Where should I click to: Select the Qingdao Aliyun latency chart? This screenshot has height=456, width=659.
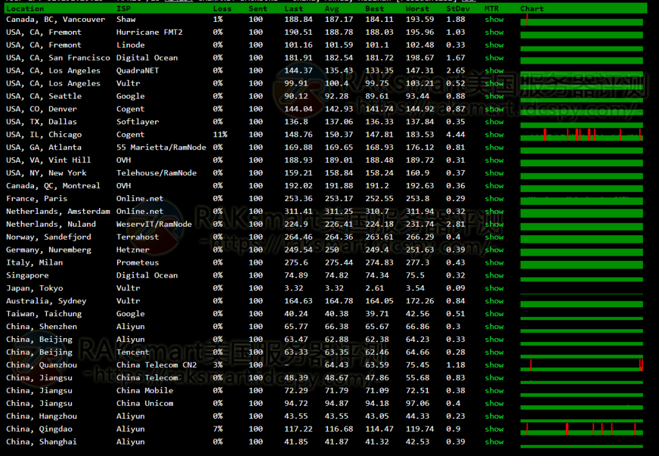pyautogui.click(x=582, y=429)
